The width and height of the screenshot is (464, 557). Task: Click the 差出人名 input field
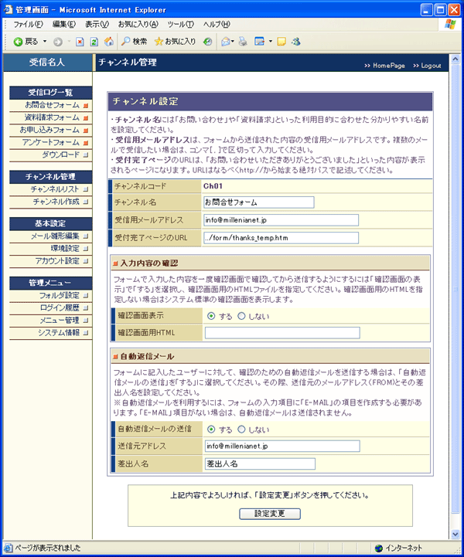(260, 464)
